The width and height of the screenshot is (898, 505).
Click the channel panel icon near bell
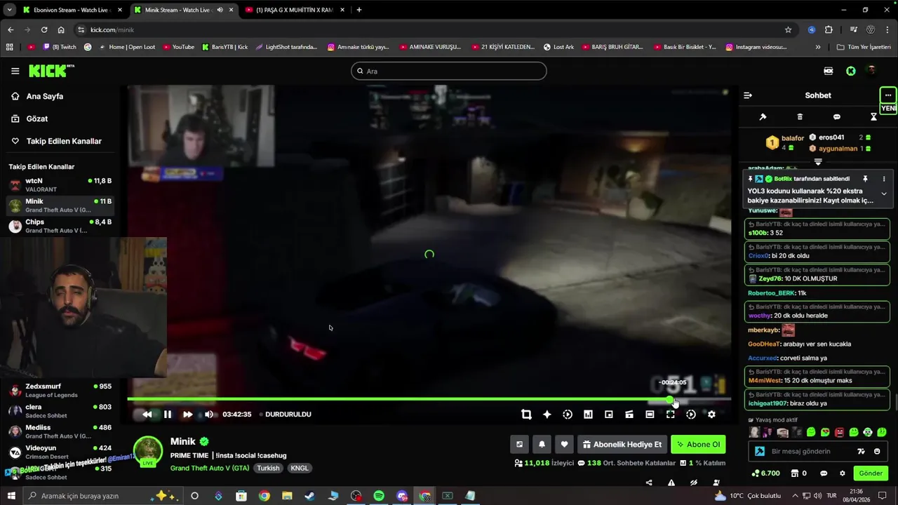(519, 444)
